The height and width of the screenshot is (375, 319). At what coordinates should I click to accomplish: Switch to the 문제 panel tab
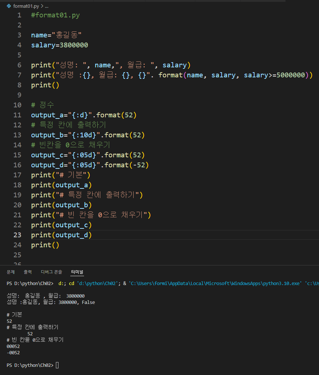(x=11, y=272)
